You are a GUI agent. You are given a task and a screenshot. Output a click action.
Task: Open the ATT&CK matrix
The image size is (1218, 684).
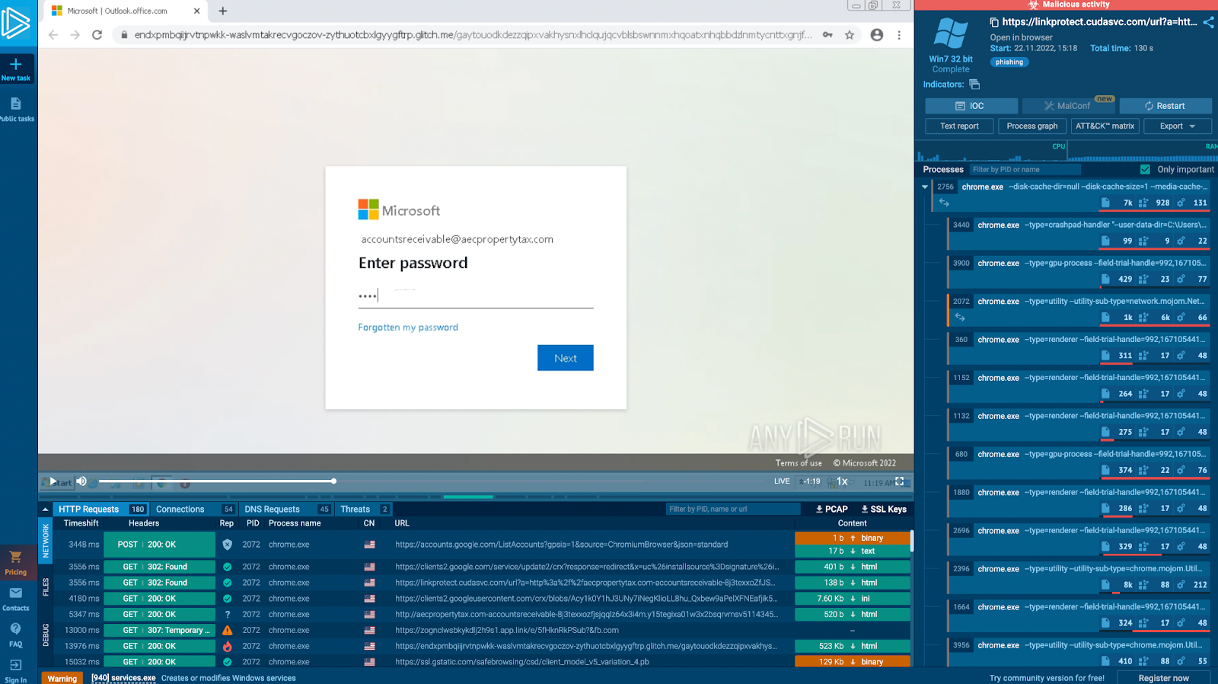1105,126
